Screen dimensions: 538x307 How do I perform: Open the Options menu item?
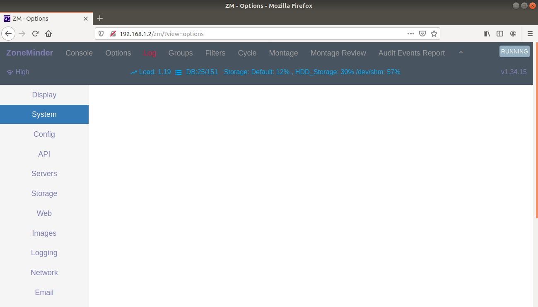point(118,53)
